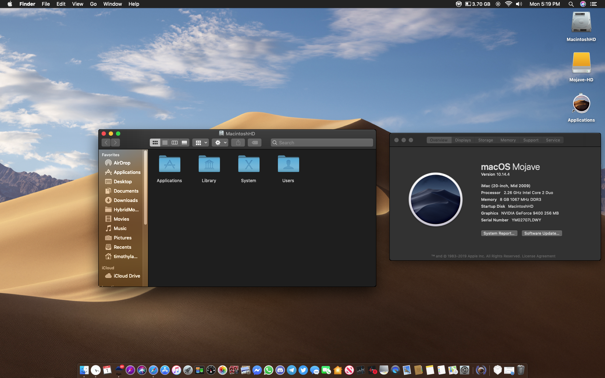
Task: Open System Preferences from the Dock
Action: (465, 370)
